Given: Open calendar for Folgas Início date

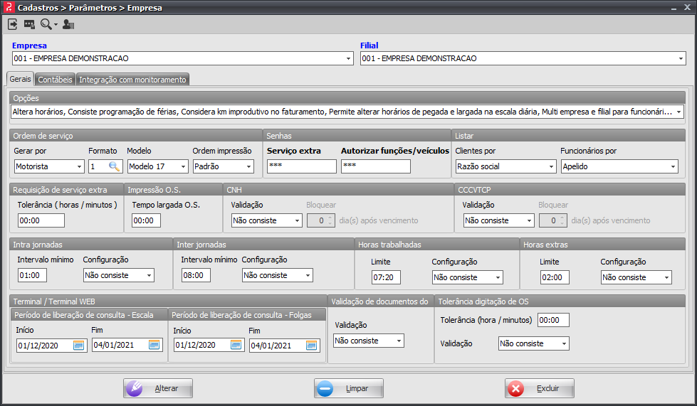Looking at the screenshot, I should 236,345.
